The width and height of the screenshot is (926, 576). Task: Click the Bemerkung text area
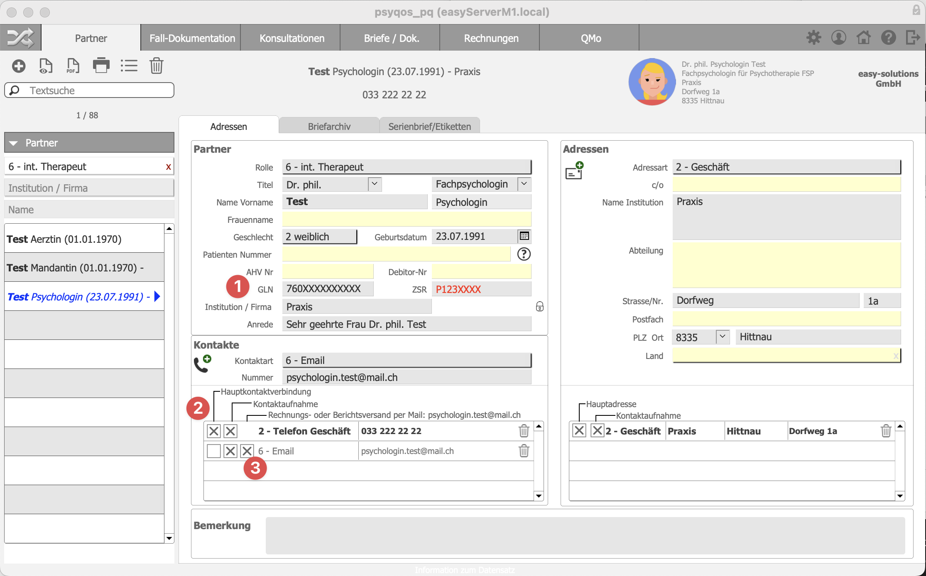(x=585, y=535)
